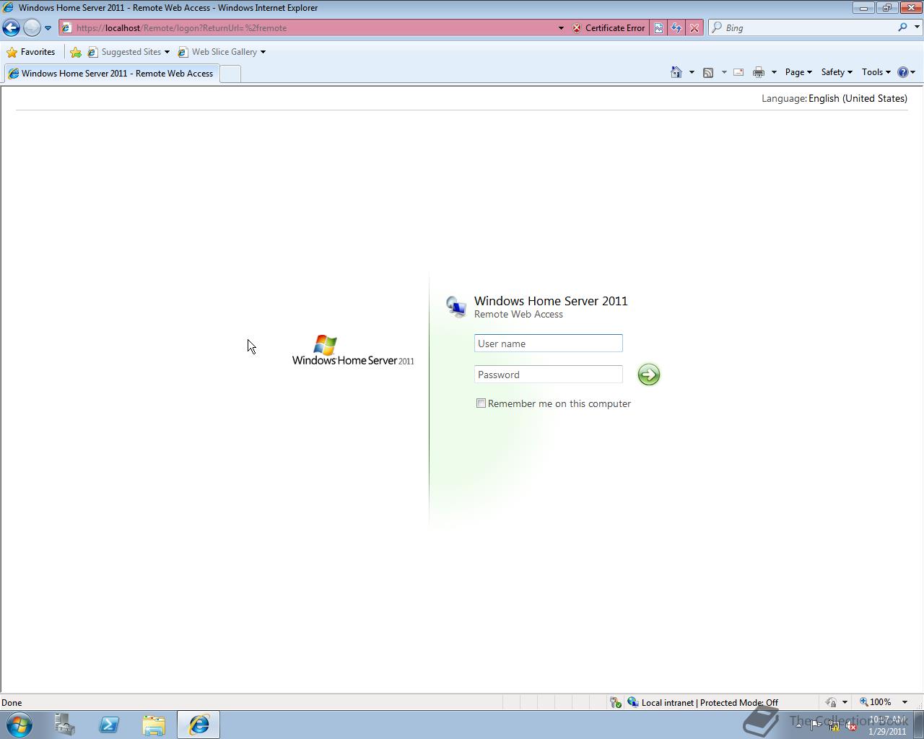Click the Certificate Error warning icon
Image resolution: width=924 pixels, height=739 pixels.
(576, 28)
